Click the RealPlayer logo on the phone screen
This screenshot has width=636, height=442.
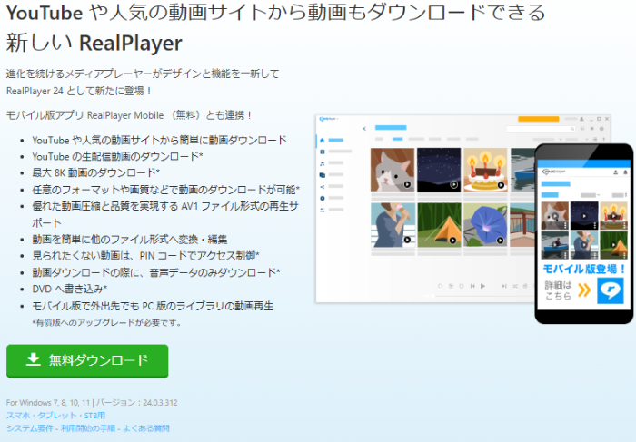554,172
